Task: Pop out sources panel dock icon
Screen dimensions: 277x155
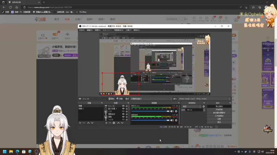Action: (128, 103)
